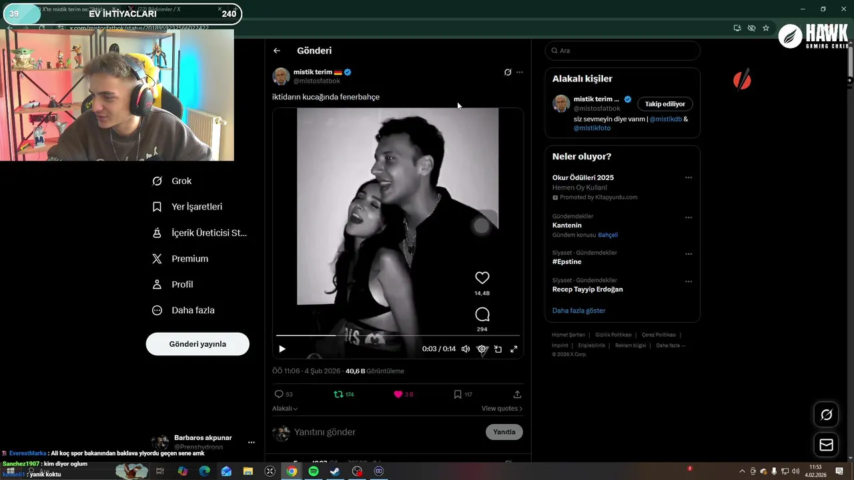Screen dimensions: 854x480
Task: Open the Bahçeli topic link
Action: click(x=608, y=235)
